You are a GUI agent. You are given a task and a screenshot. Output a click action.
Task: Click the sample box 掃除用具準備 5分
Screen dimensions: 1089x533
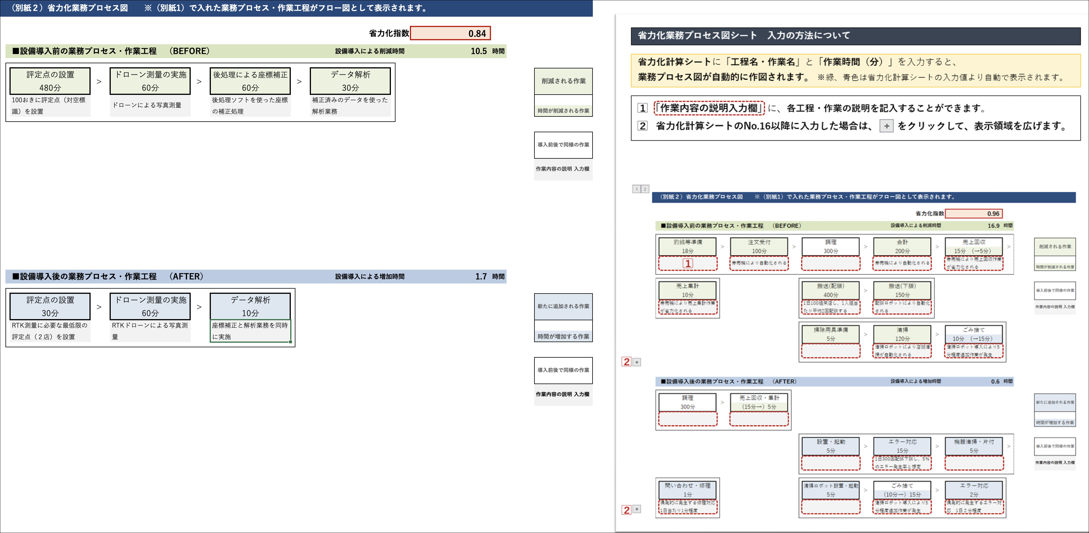pos(830,334)
